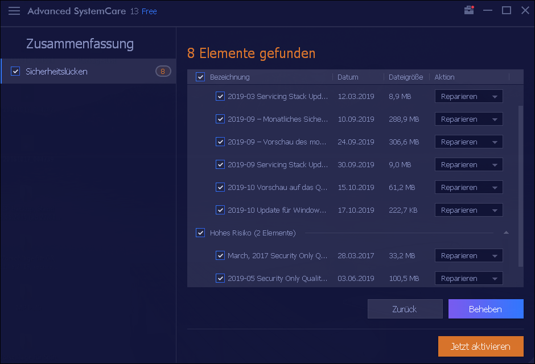This screenshot has width=535, height=364.
Task: Click the 288,9 MB file size value
Action: pyautogui.click(x=404, y=119)
